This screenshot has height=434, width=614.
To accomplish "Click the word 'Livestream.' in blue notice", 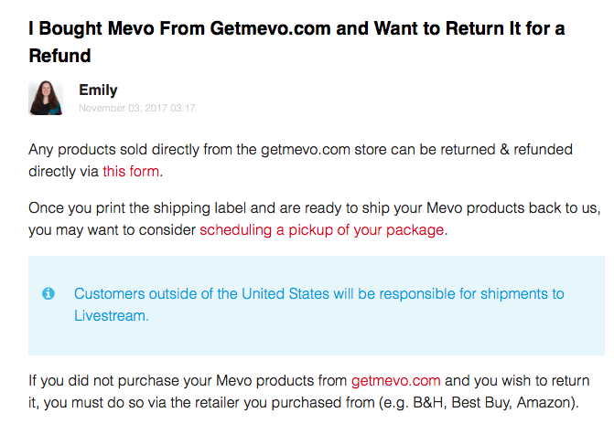I will pos(112,315).
